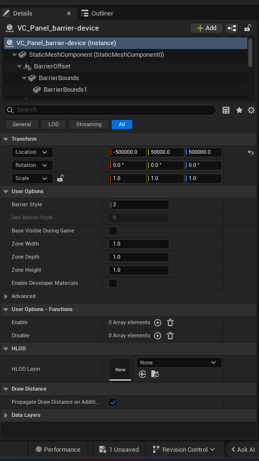259x461 pixels.
Task: Click the Performance circle indicator icon
Action: 38,449
